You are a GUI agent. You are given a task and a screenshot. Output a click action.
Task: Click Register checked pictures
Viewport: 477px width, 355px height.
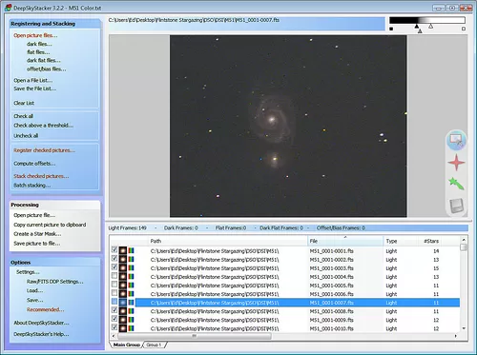pos(44,150)
